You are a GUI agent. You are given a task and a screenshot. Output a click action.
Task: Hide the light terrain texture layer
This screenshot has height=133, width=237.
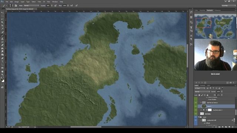point(196,103)
